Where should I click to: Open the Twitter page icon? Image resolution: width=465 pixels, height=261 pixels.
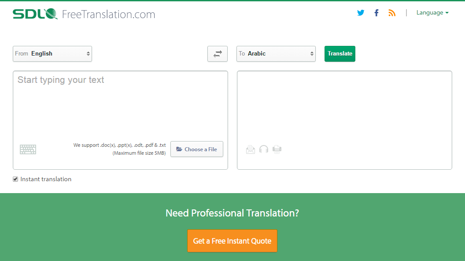tap(361, 13)
